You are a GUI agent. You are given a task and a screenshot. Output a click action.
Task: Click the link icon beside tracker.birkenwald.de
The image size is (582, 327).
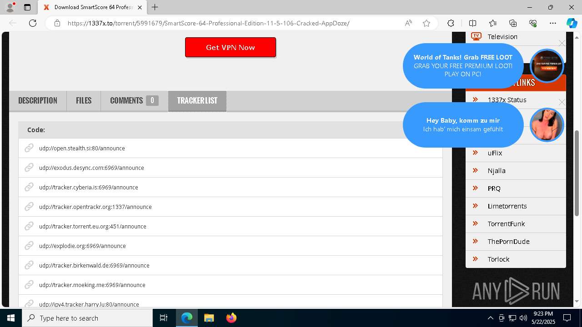(x=29, y=265)
